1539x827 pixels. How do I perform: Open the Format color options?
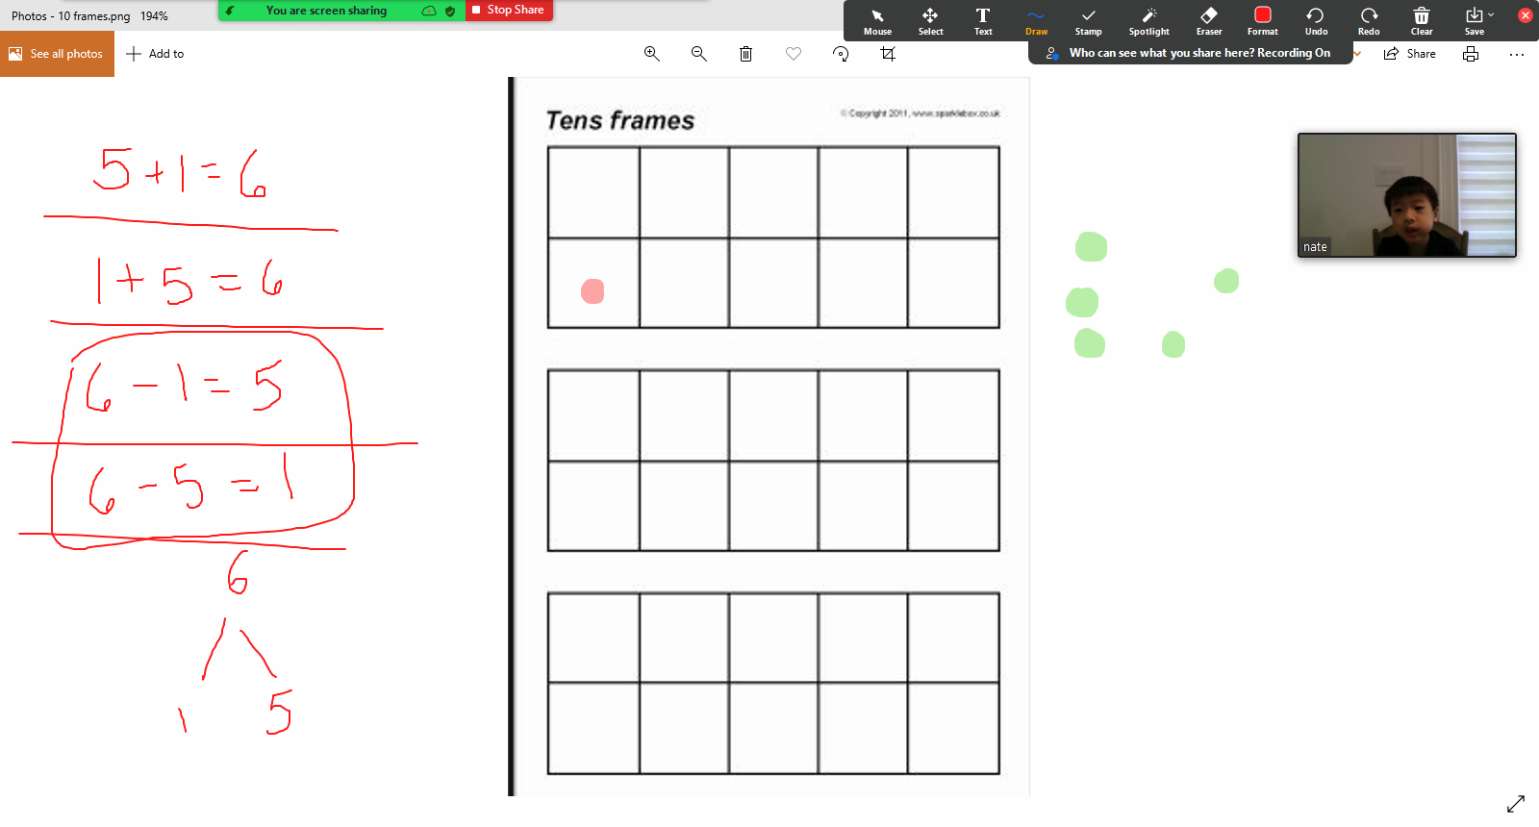point(1263,20)
